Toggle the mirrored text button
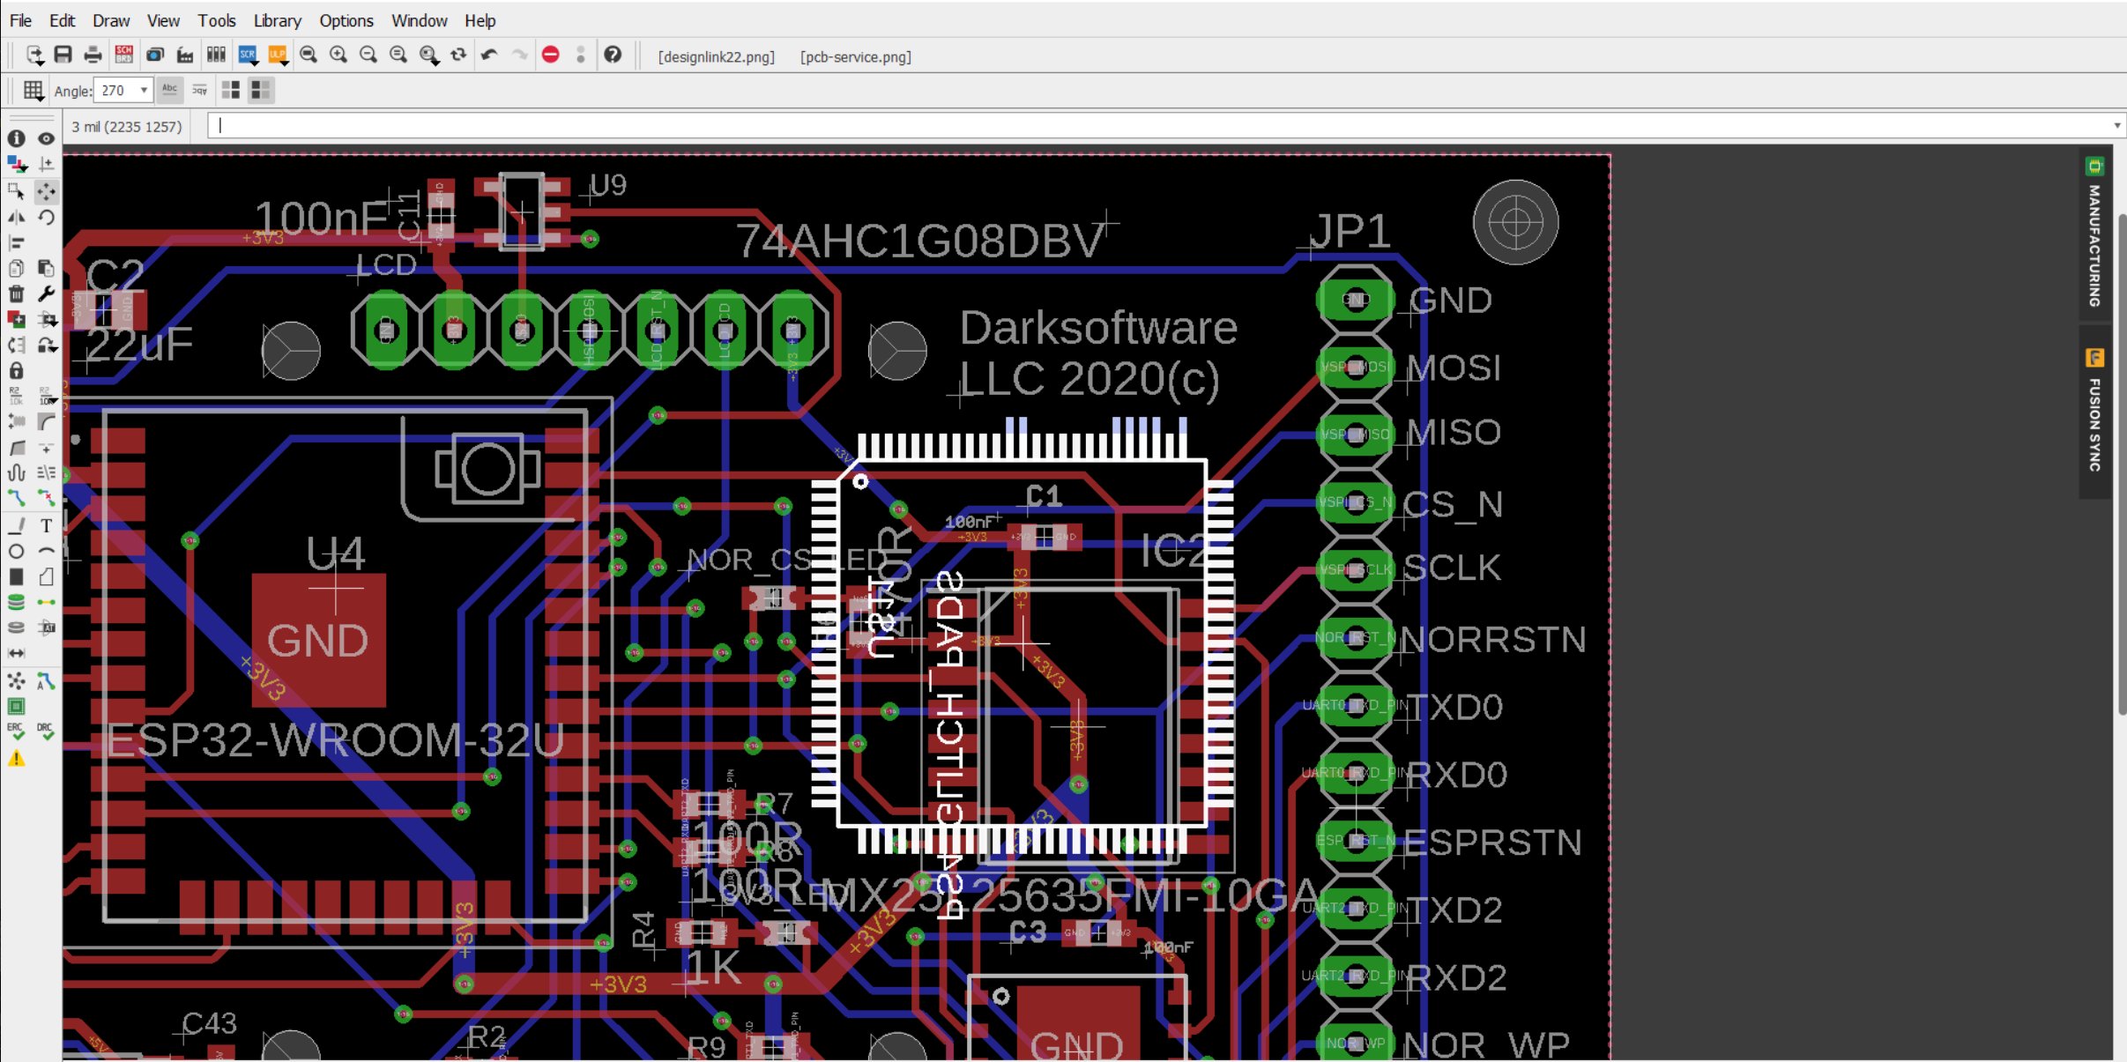 click(x=200, y=90)
